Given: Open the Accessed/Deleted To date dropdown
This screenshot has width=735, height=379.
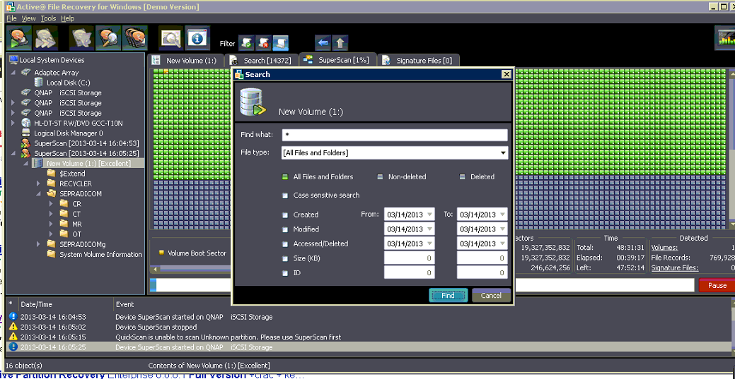Looking at the screenshot, I should pos(502,243).
